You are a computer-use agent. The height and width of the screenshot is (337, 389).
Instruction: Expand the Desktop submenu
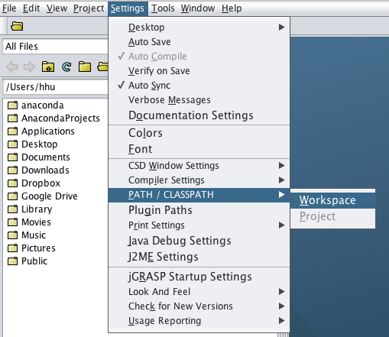[199, 28]
